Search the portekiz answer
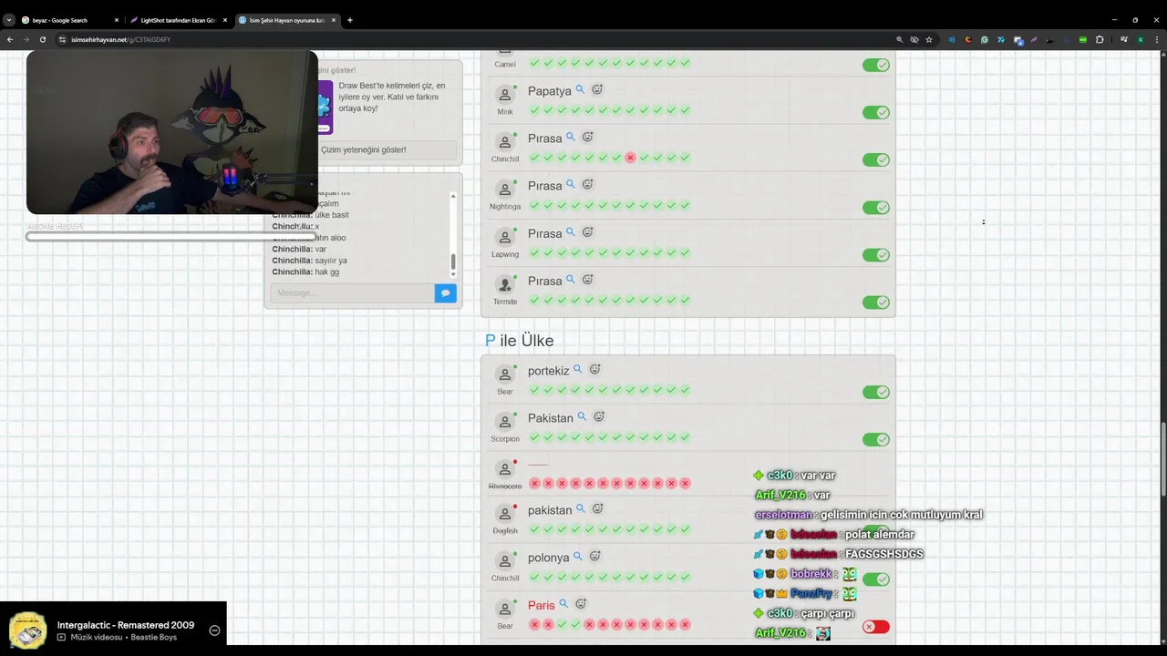The image size is (1167, 656). (x=577, y=369)
